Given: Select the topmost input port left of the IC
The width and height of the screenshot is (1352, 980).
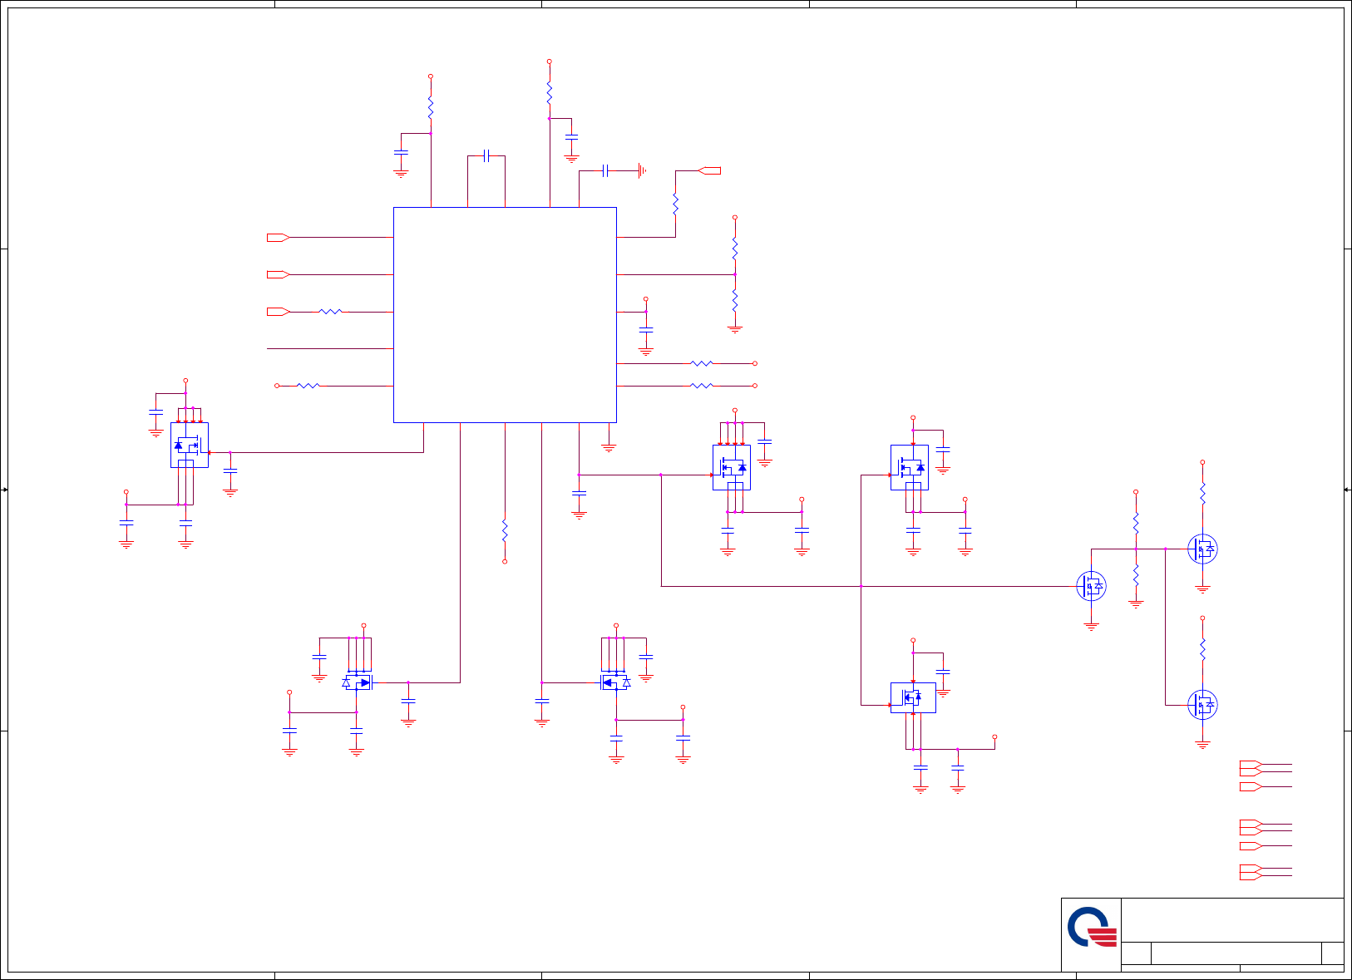Looking at the screenshot, I should pyautogui.click(x=278, y=238).
